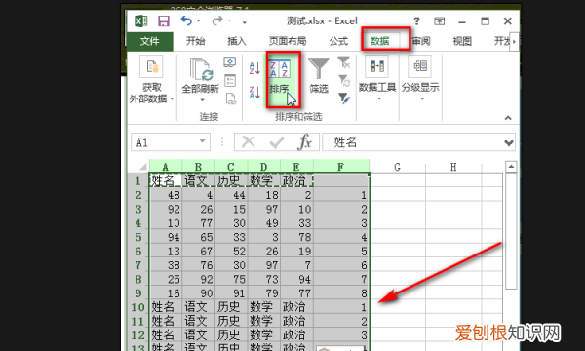Open the undo history dropdown arrow

199,20
